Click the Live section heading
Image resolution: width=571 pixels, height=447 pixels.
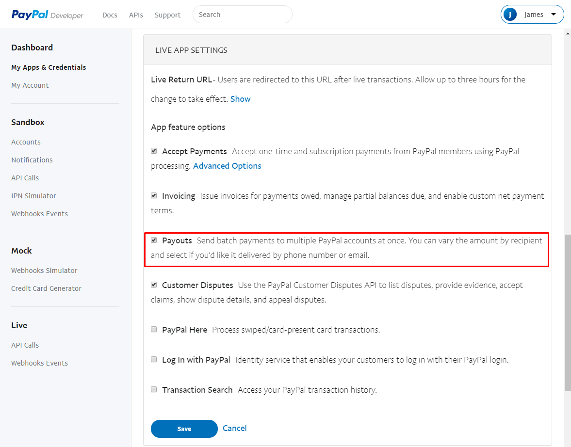19,325
